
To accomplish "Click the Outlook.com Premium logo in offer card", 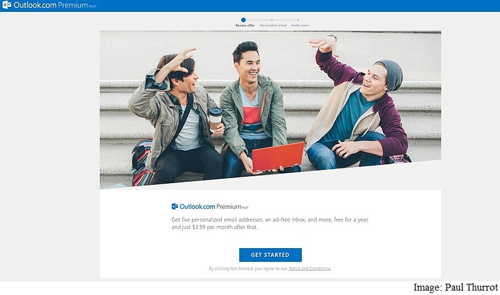I will (210, 206).
